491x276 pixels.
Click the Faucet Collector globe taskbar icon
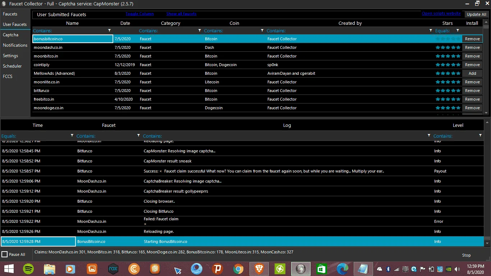(x=300, y=268)
